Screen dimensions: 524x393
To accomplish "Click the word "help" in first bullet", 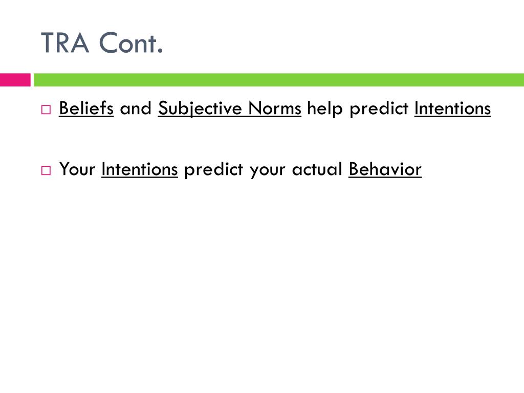I will [x=325, y=109].
